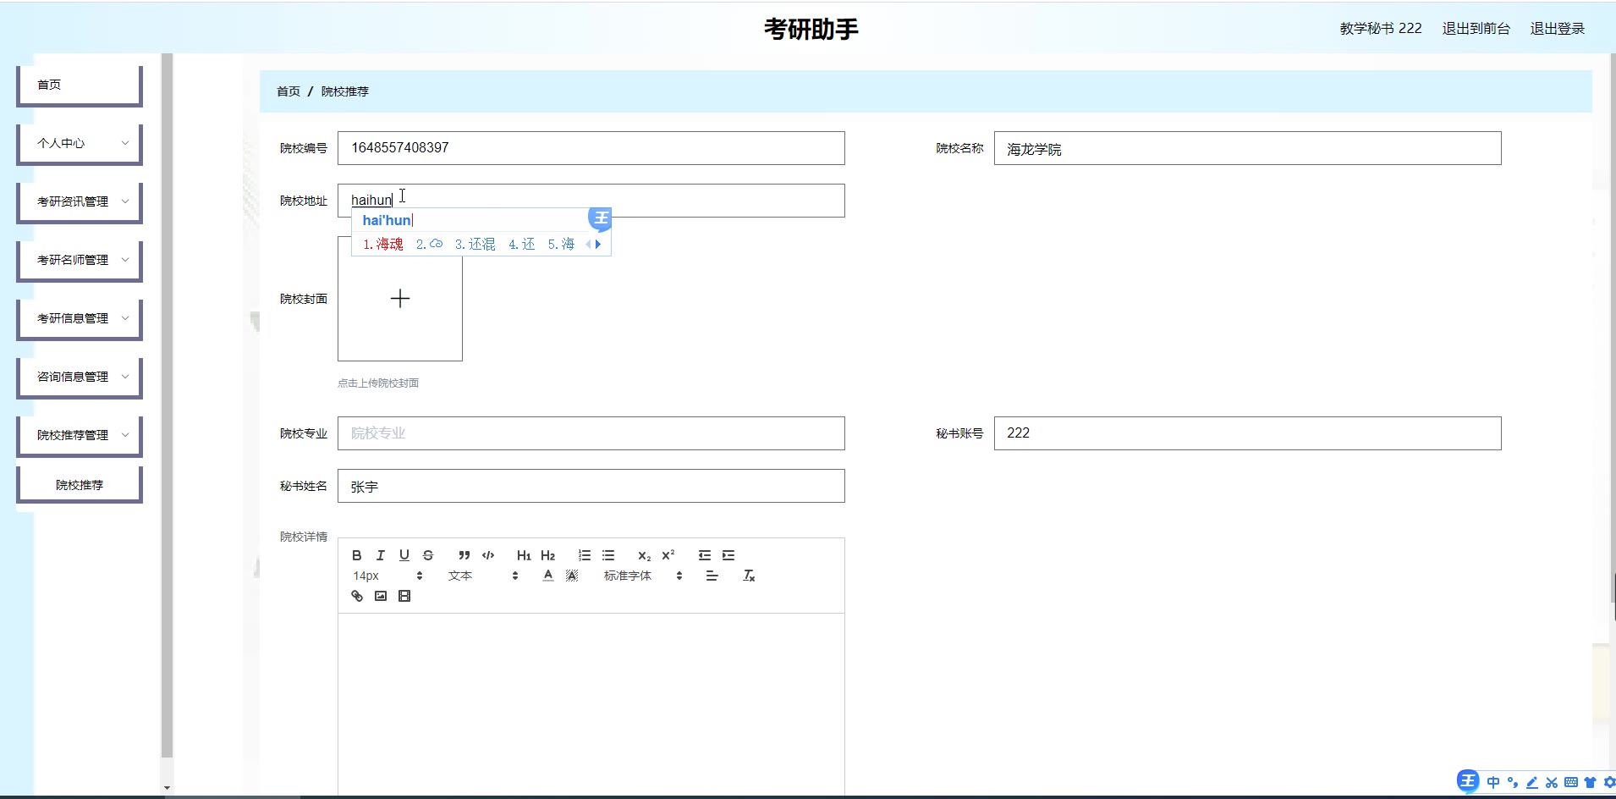
Task: Insert a video into 院校详情 editor
Action: click(404, 596)
